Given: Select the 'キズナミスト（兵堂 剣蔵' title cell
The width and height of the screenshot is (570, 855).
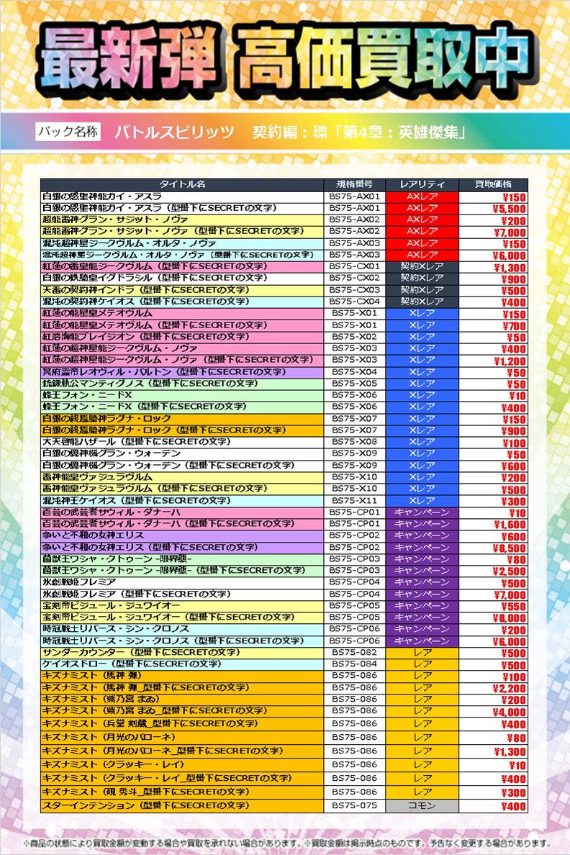Looking at the screenshot, I should pos(181,724).
